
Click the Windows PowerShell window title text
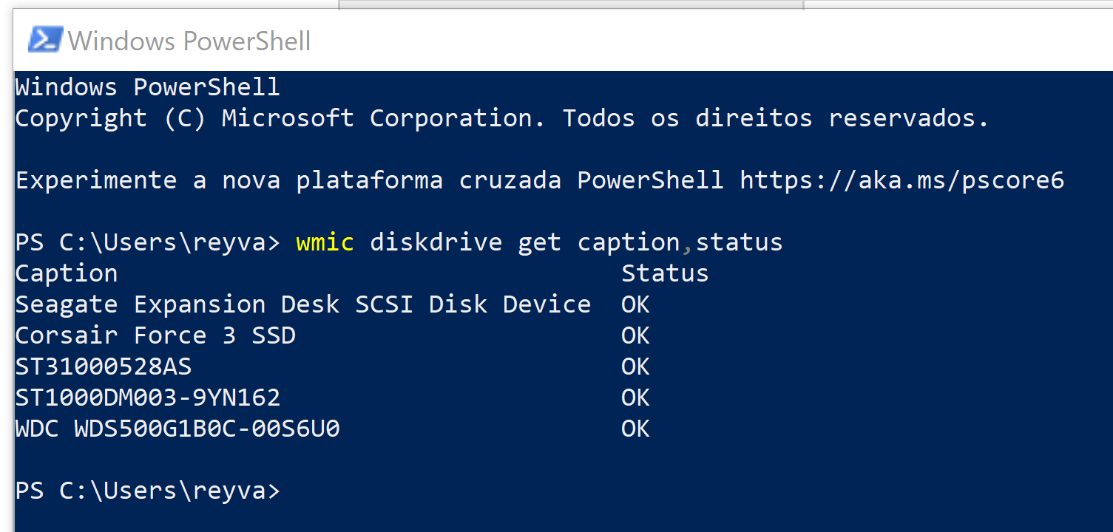(x=189, y=41)
